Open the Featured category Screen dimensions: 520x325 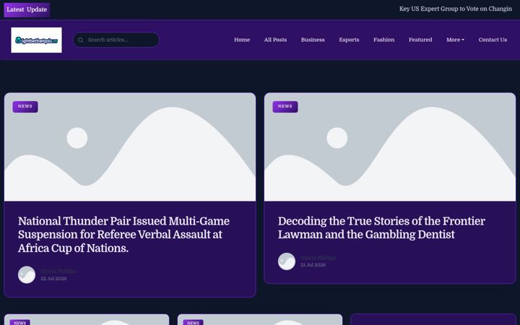(420, 40)
